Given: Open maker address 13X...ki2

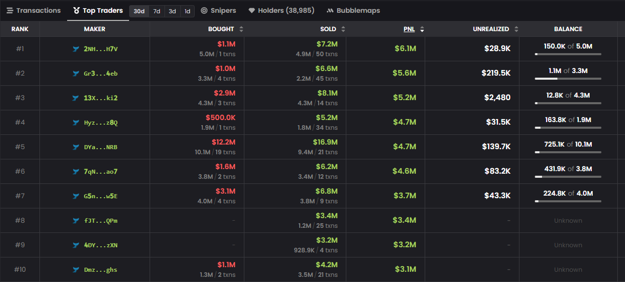Looking at the screenshot, I should tap(100, 98).
